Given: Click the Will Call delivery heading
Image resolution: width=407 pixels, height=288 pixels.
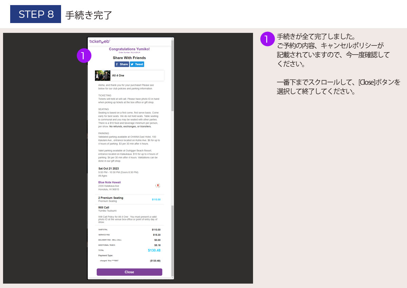Looking at the screenshot, I should click(104, 207).
